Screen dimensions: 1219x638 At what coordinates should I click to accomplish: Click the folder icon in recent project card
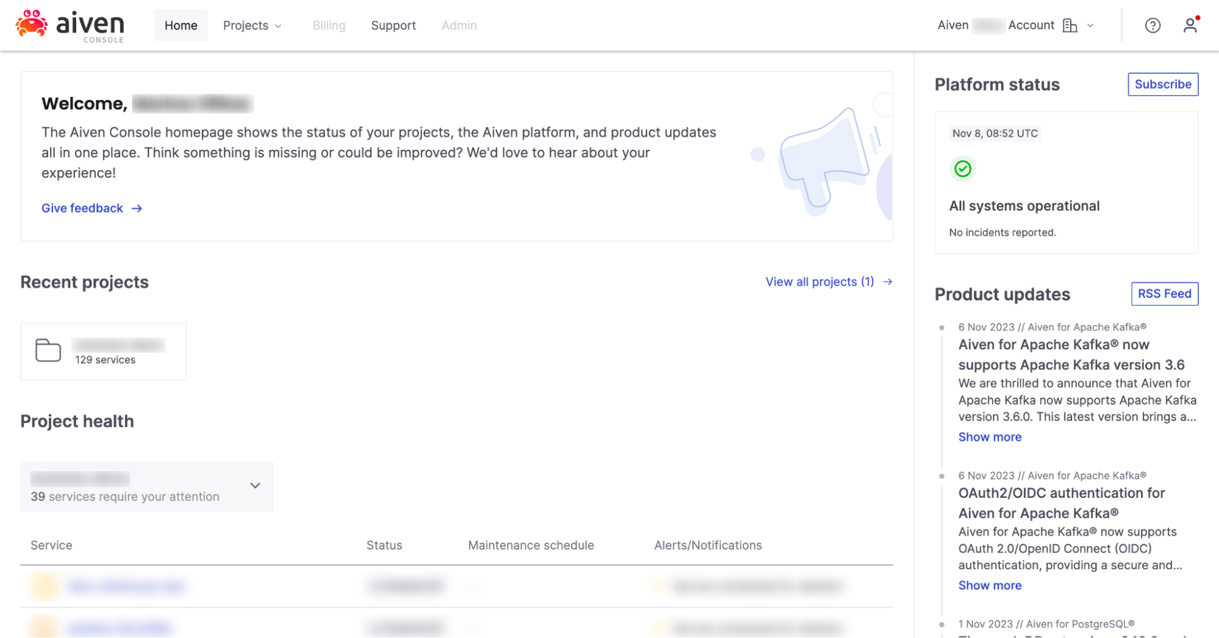click(48, 350)
